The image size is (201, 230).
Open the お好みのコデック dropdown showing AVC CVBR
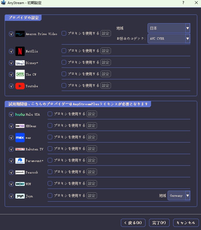click(x=169, y=39)
